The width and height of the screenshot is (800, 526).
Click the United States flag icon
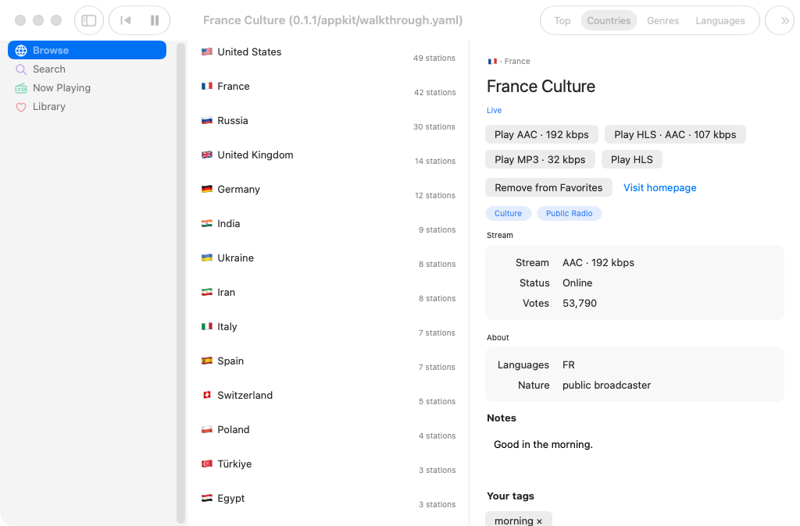pyautogui.click(x=206, y=52)
